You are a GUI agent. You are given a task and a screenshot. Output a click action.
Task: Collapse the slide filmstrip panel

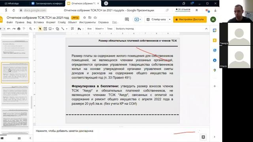pos(30,138)
